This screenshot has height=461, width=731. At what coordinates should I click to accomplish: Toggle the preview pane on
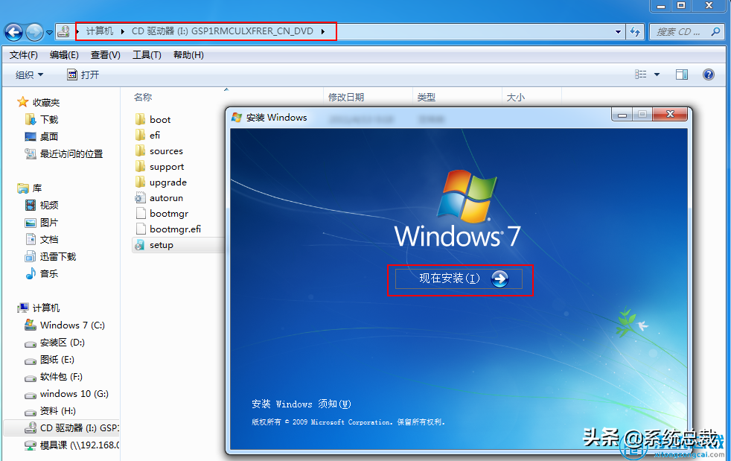coord(681,74)
